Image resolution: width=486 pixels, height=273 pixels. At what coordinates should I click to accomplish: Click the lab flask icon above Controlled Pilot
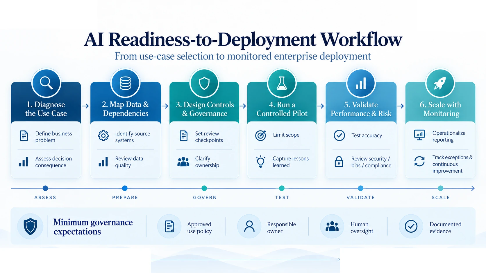[x=282, y=83]
